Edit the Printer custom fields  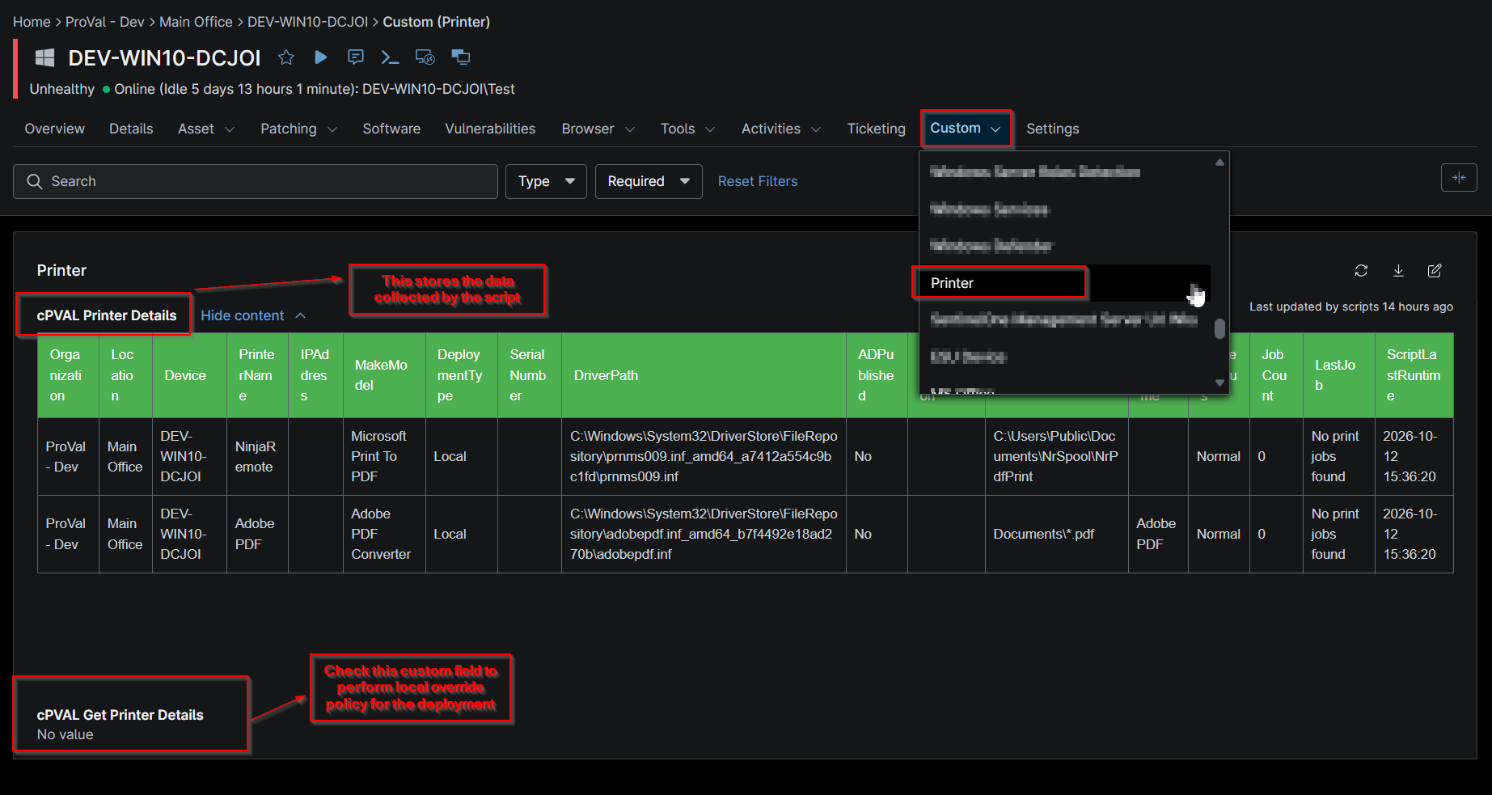click(x=1435, y=271)
